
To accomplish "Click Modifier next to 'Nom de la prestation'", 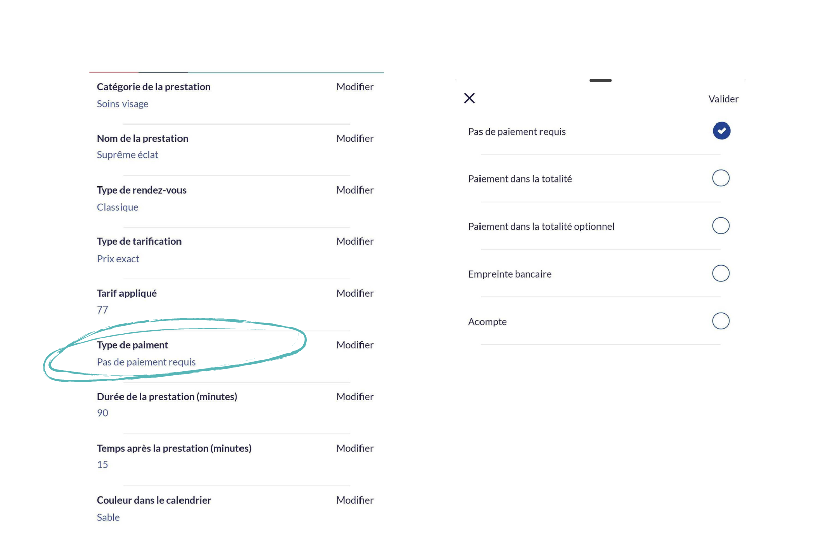I will tap(354, 138).
